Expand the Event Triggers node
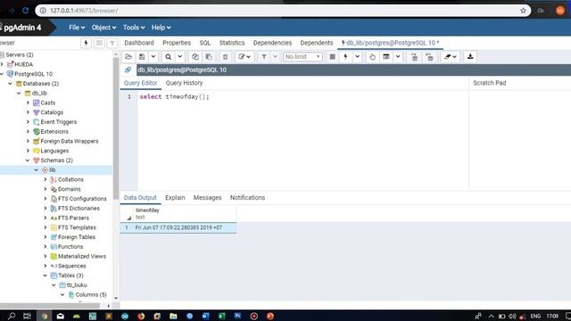 coord(28,122)
